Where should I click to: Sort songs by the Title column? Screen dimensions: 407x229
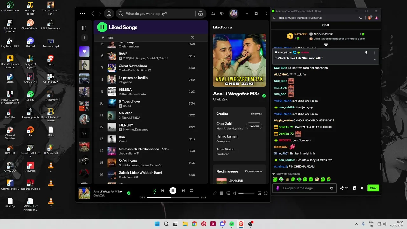tap(110, 38)
